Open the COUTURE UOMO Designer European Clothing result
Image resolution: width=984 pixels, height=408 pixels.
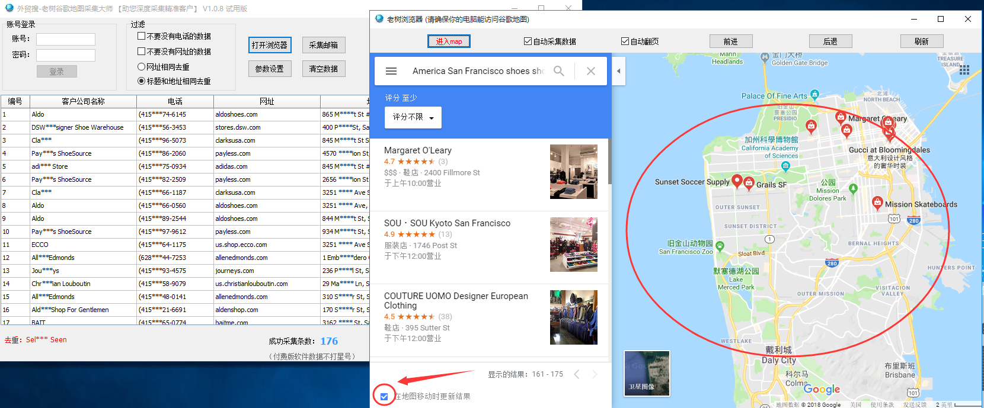coord(456,301)
